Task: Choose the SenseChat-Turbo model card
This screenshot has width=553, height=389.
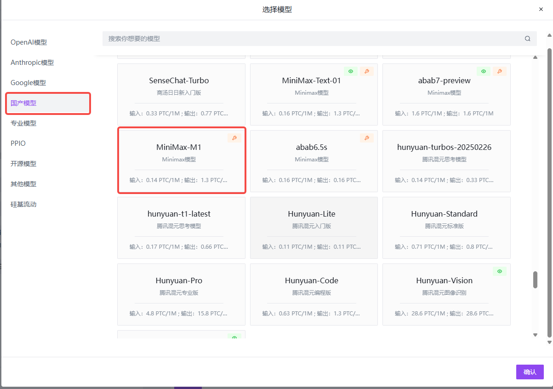Action: click(181, 94)
